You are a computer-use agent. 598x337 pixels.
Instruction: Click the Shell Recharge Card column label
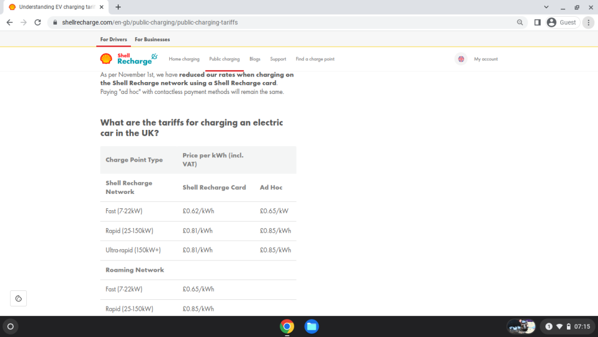pyautogui.click(x=214, y=187)
